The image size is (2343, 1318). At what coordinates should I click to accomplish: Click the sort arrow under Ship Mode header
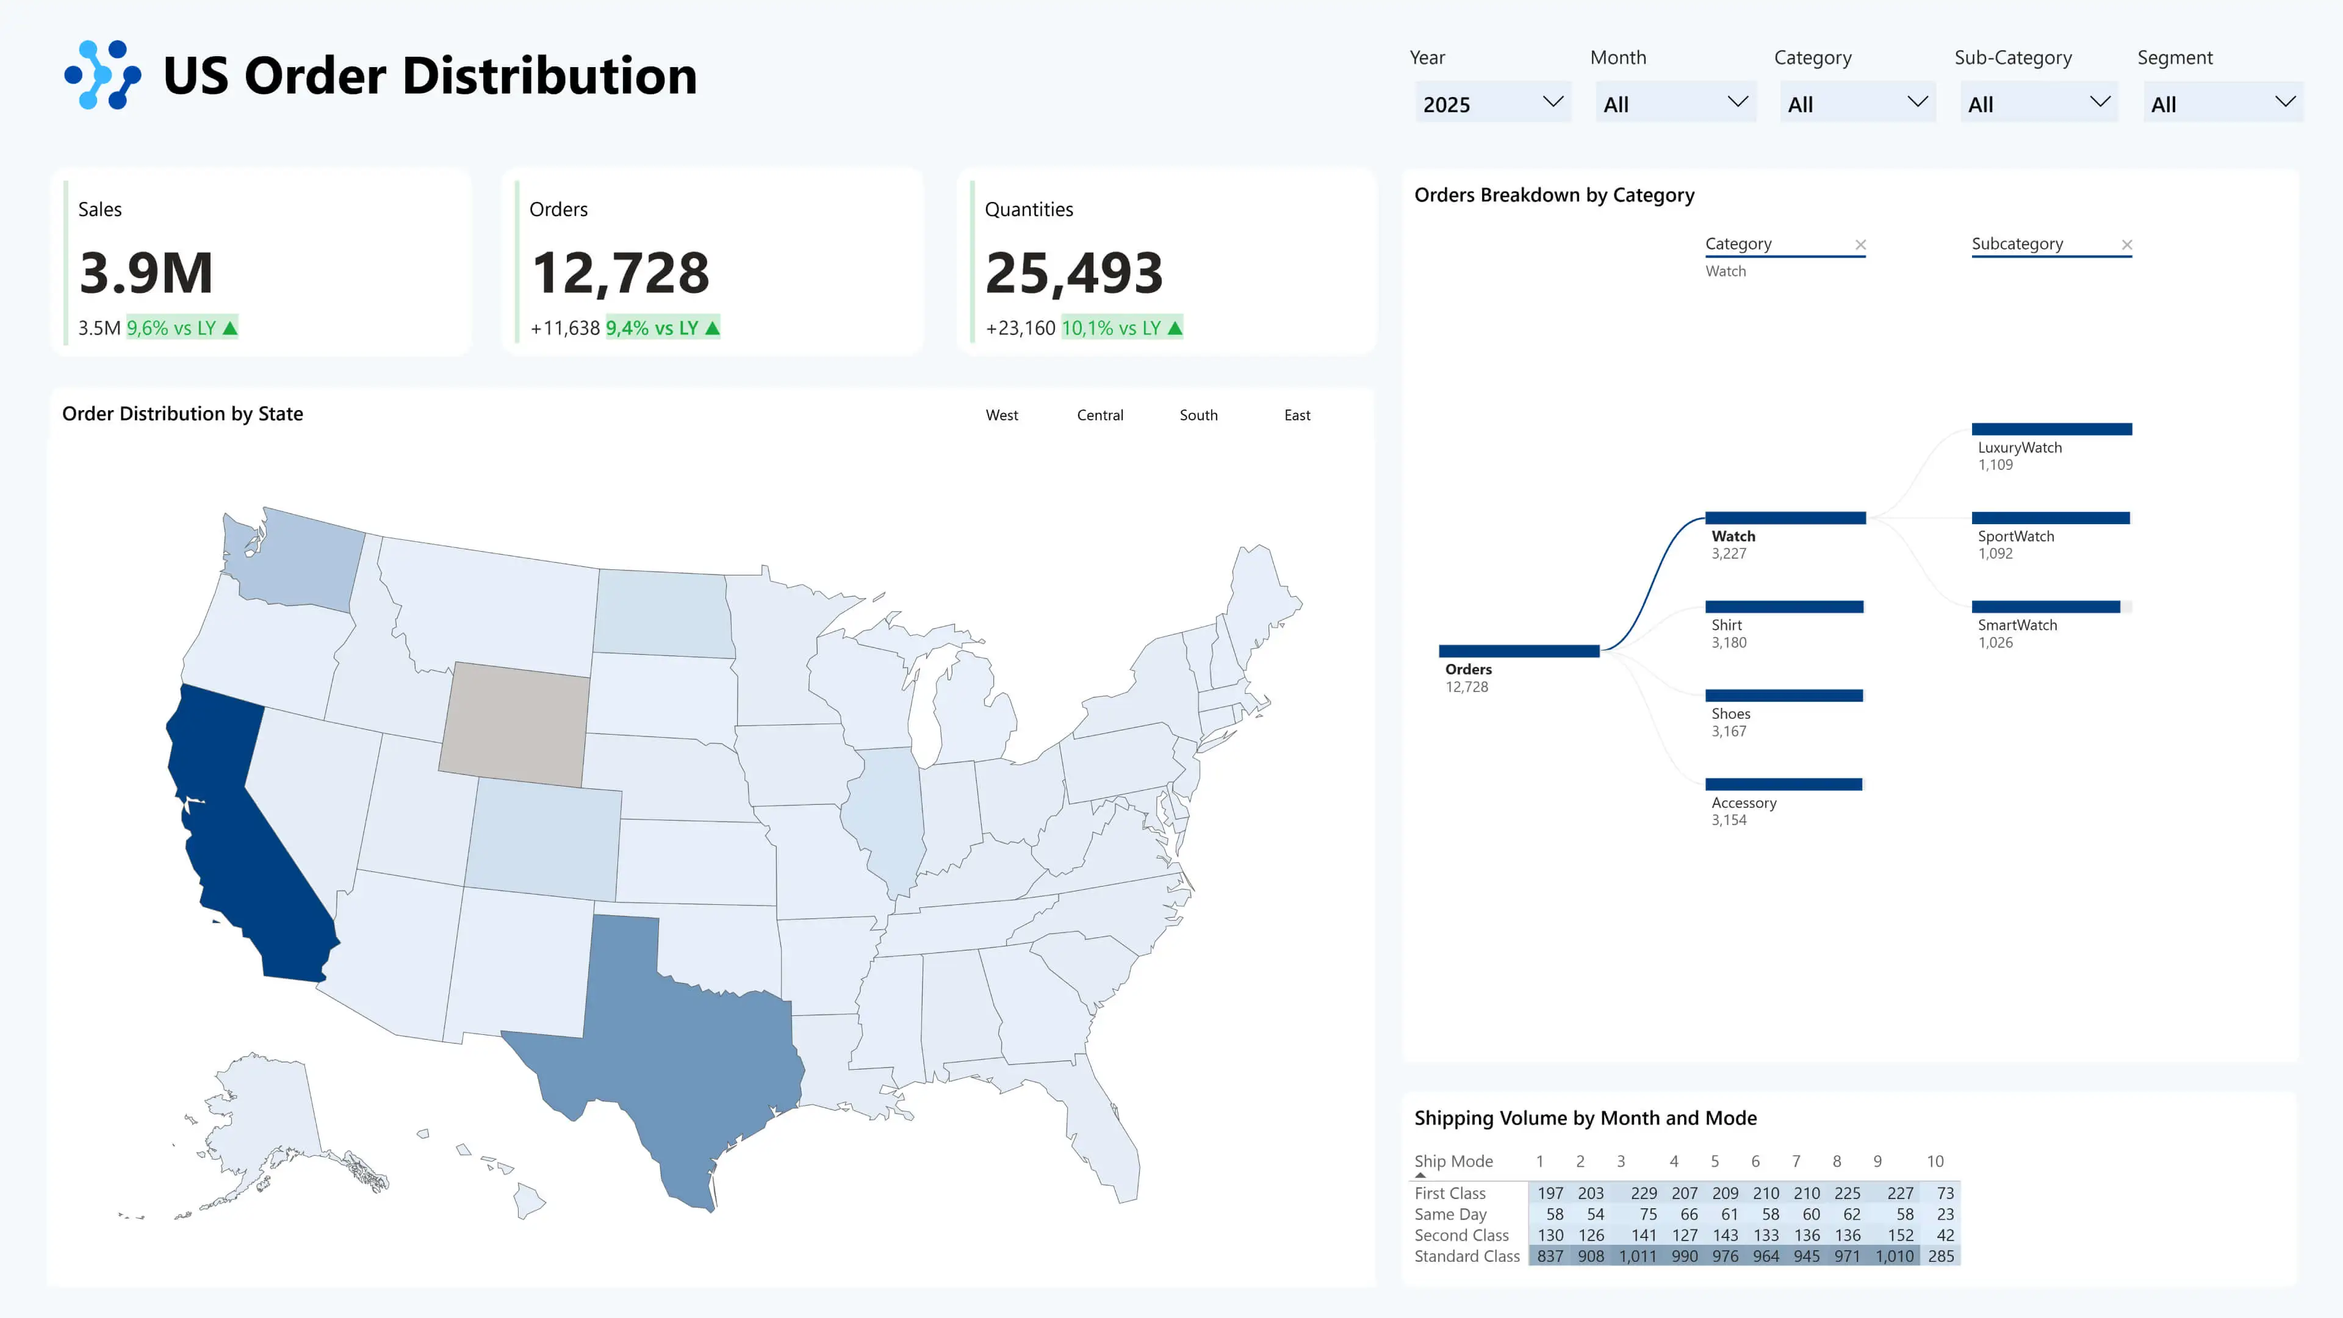pos(1420,1175)
